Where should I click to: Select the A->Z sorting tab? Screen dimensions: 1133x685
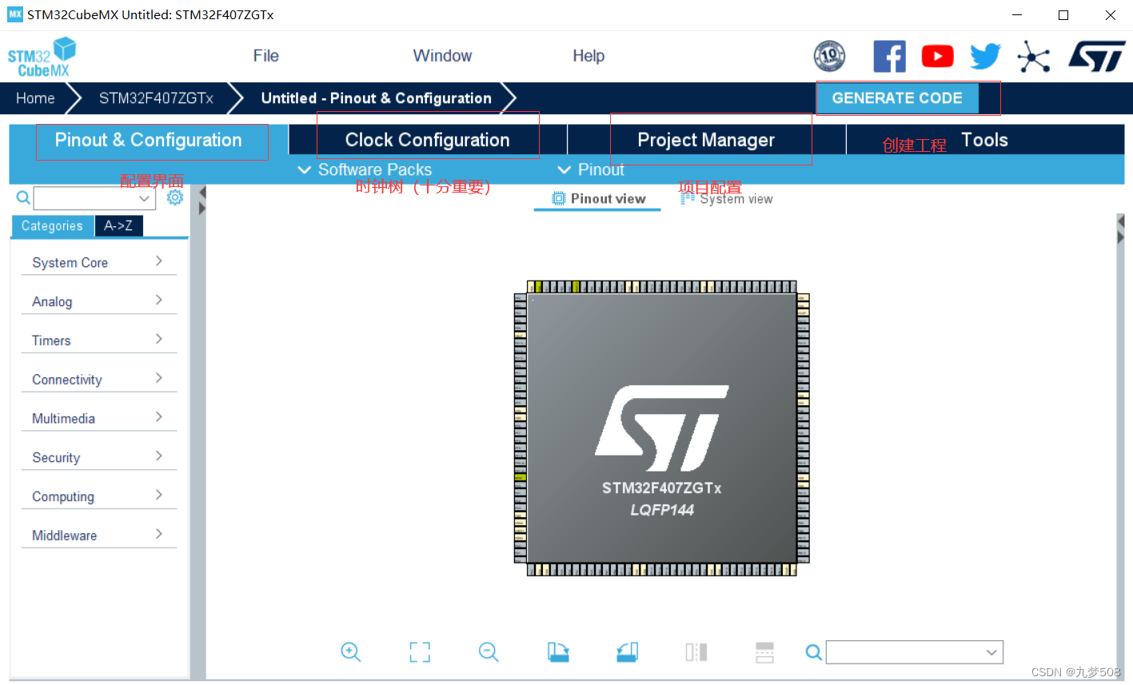click(118, 226)
